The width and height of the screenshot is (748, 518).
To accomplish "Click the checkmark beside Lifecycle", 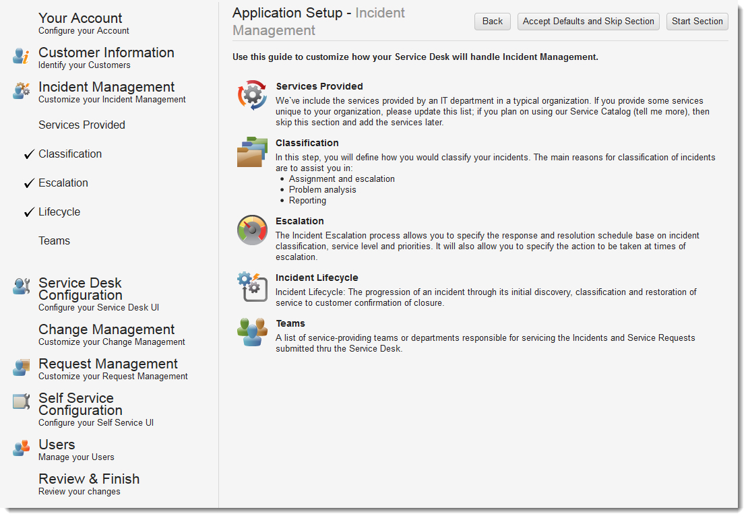I will [29, 212].
